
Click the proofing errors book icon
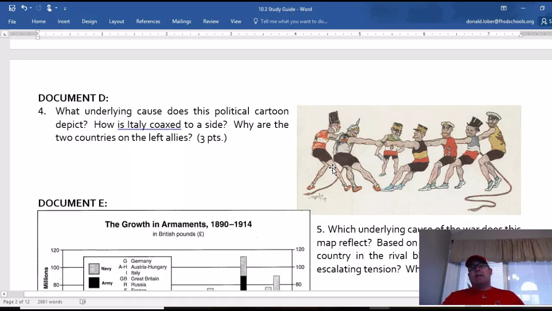click(83, 302)
